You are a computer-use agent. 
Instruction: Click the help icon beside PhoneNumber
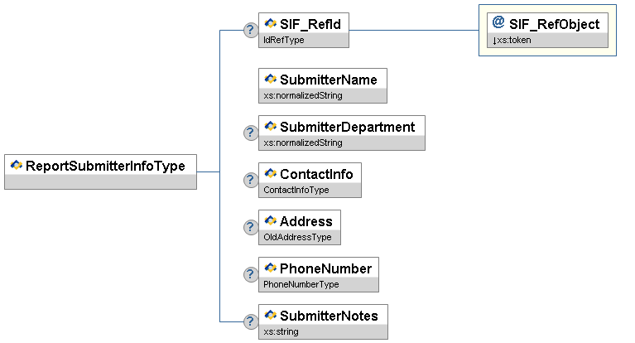point(250,274)
